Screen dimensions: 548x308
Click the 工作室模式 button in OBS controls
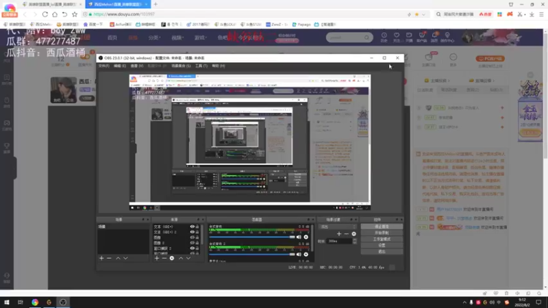coord(382,239)
